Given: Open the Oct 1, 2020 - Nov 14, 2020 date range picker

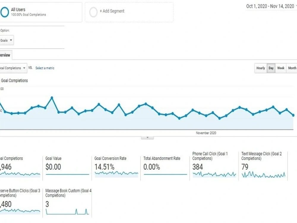Looking at the screenshot, I should 271,6.
